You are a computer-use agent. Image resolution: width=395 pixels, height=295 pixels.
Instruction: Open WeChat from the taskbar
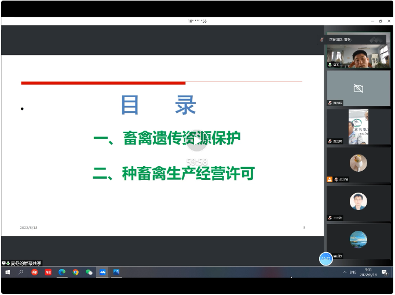[x=89, y=272]
